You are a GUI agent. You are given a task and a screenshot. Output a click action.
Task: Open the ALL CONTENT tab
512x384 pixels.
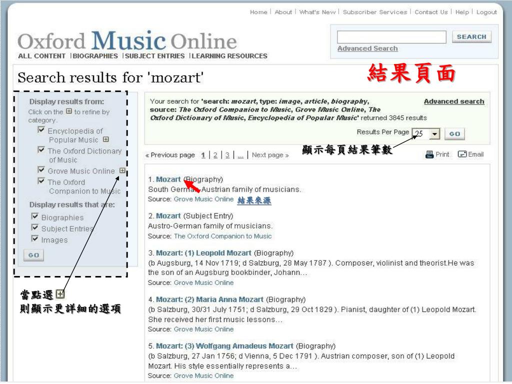pos(42,56)
